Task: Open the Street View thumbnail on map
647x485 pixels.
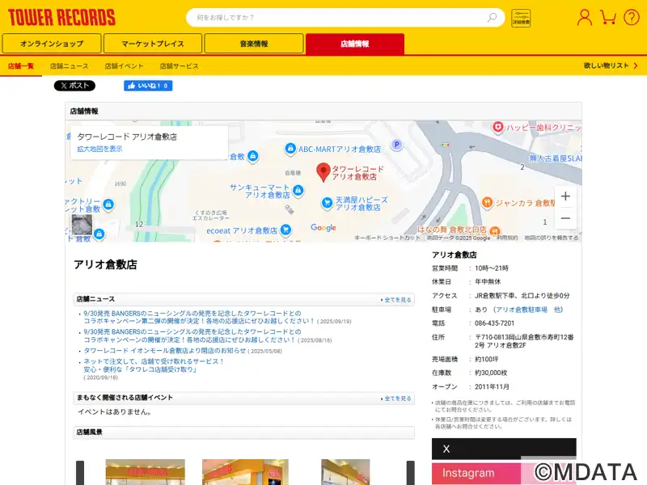Action: click(82, 225)
